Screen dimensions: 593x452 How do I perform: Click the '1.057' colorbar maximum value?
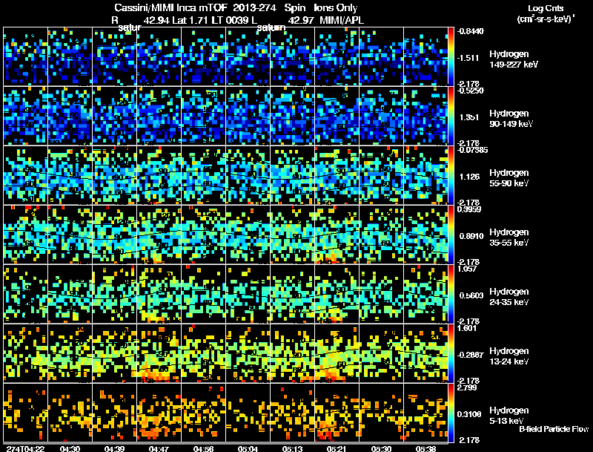(467, 269)
